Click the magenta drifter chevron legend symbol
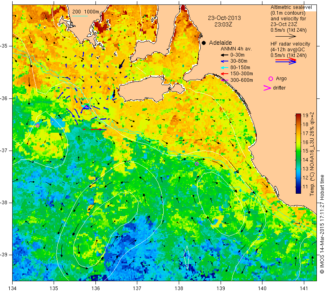Image resolution: width=325 pixels, height=293 pixels. click(267, 88)
